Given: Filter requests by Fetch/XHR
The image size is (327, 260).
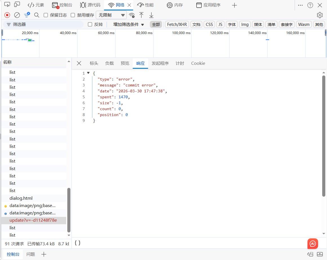Looking at the screenshot, I should (177, 25).
